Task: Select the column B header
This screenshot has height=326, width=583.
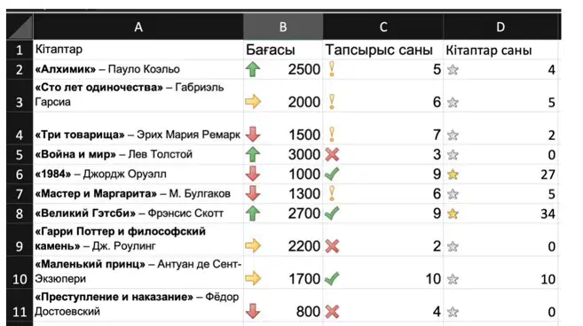Action: pyautogui.click(x=283, y=27)
